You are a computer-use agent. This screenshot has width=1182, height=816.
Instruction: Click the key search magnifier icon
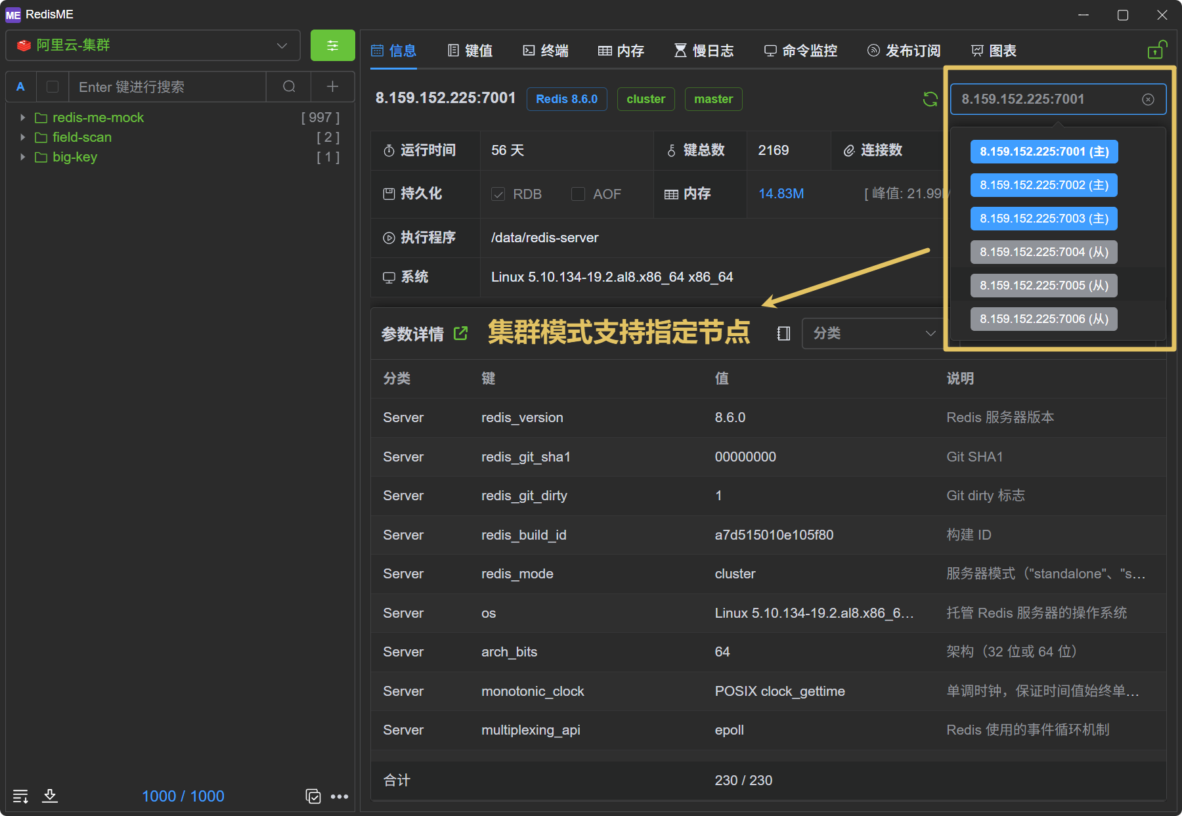pos(289,87)
